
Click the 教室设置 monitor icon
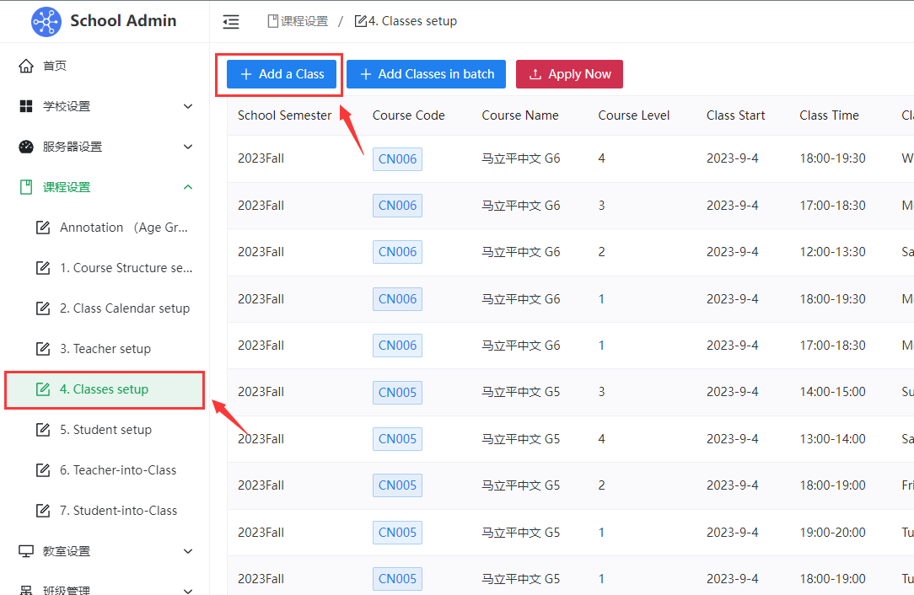(26, 551)
